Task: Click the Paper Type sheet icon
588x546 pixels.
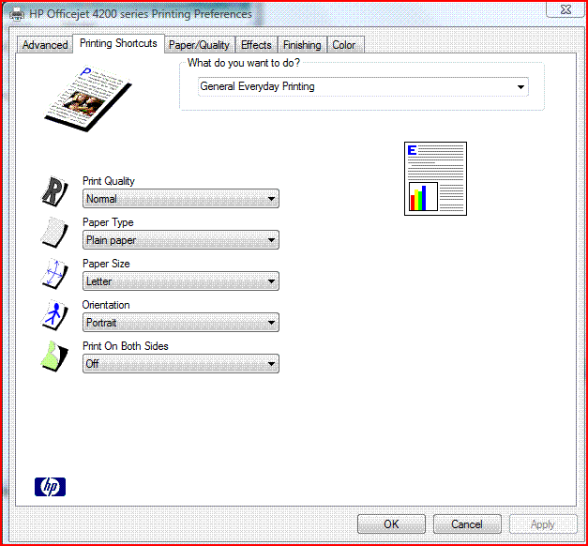Action: [54, 233]
